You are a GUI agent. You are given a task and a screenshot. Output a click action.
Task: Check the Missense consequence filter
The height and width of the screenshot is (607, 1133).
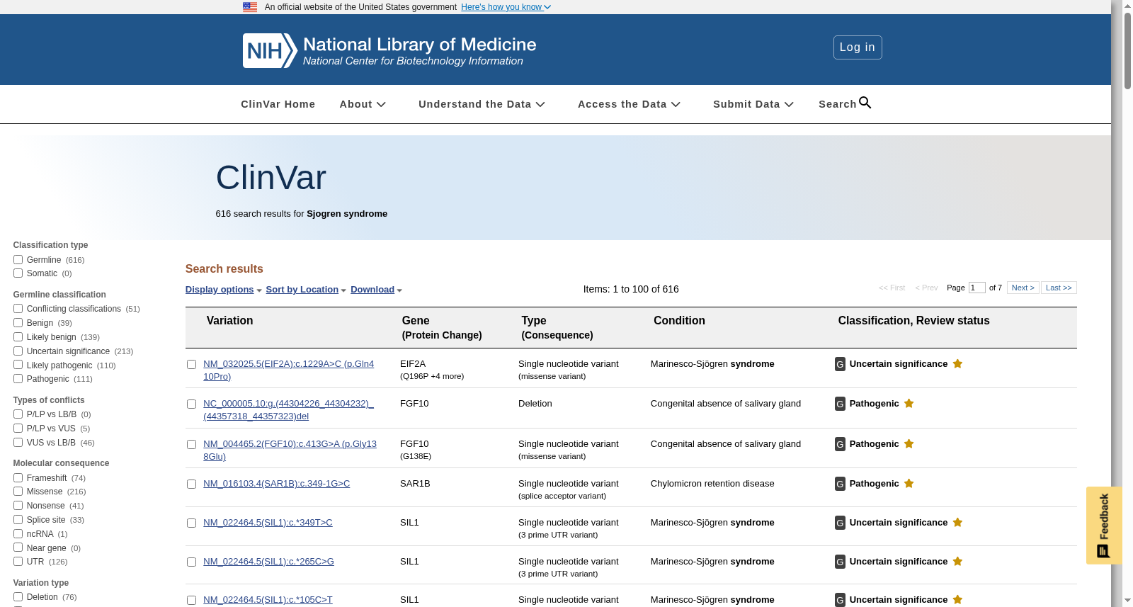click(18, 492)
